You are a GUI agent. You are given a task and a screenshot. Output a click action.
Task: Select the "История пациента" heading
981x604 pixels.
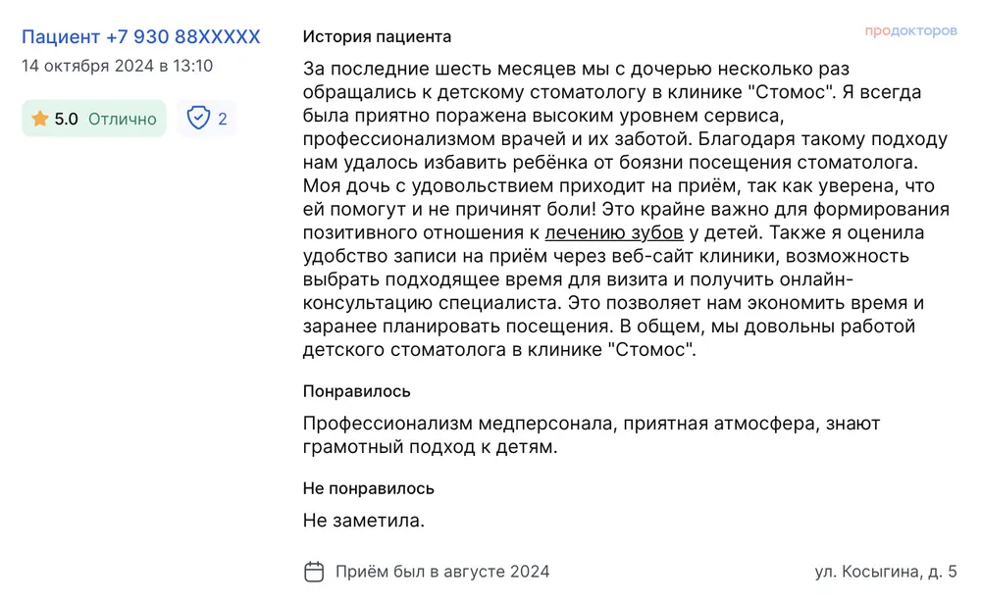pos(377,37)
